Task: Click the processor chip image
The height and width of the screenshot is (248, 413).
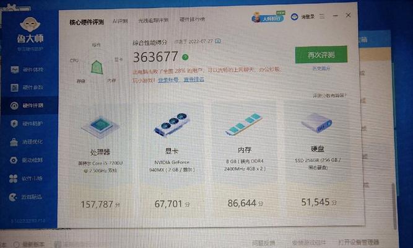Action: (100, 127)
